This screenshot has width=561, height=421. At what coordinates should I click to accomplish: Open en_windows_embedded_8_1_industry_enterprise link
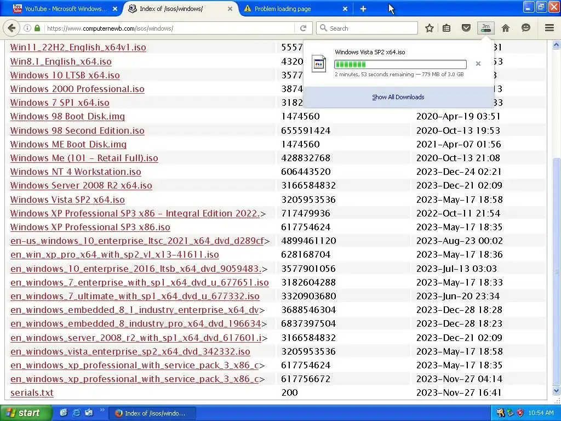point(135,310)
